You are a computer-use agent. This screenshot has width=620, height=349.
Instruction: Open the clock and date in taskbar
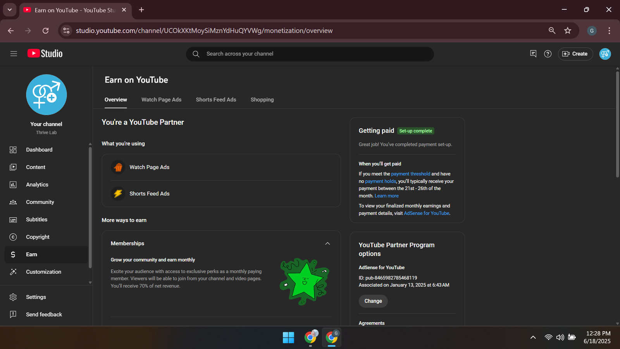click(x=597, y=337)
